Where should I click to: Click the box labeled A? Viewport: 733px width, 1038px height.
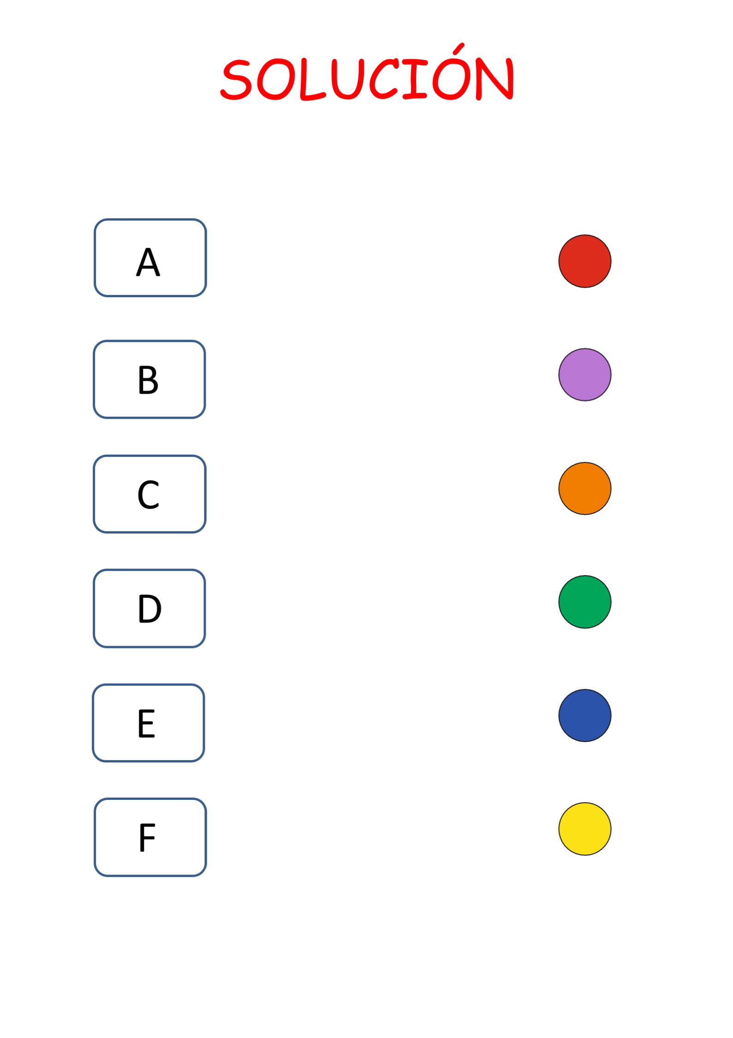[x=150, y=258]
